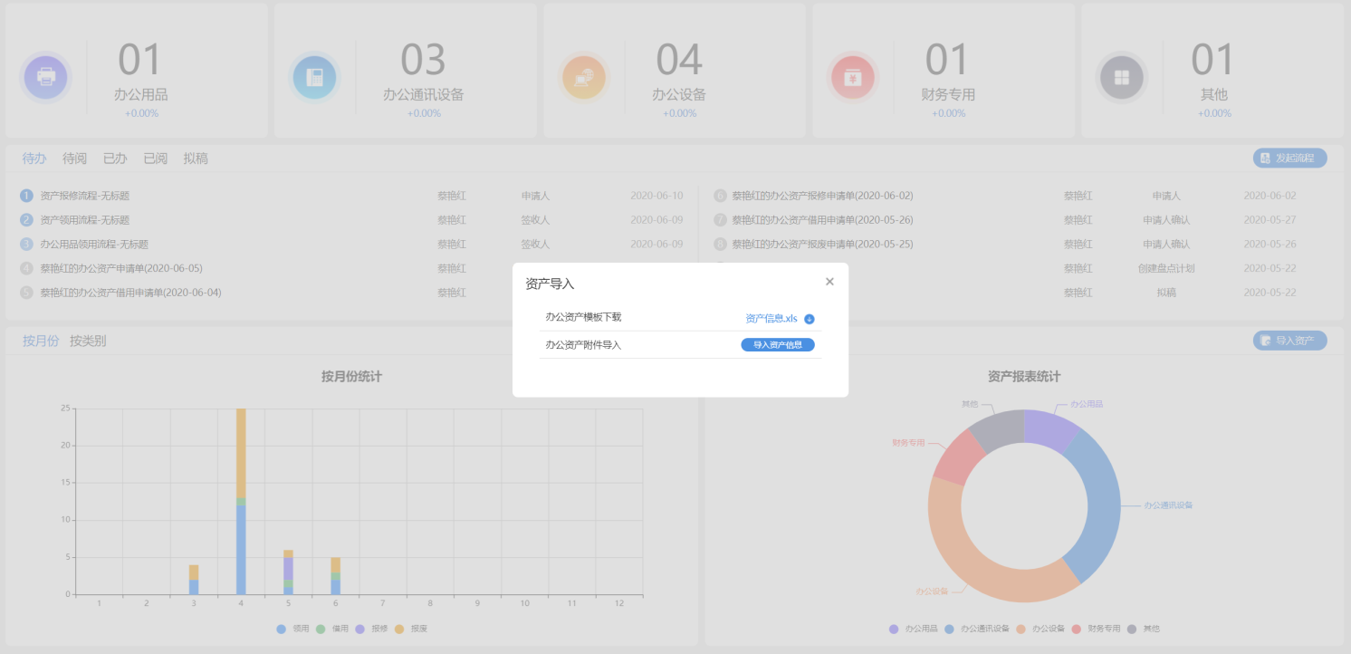
Task: Click the 04 办公设备 count
Action: [x=679, y=60]
